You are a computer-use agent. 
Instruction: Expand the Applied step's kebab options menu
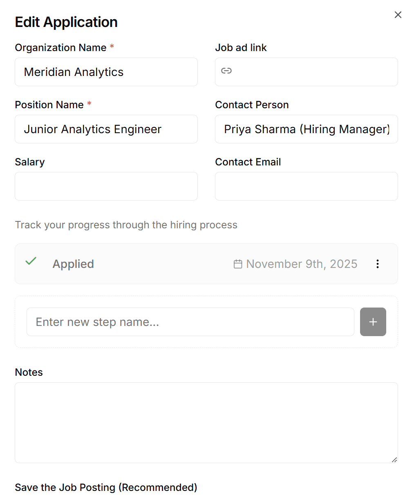click(378, 264)
